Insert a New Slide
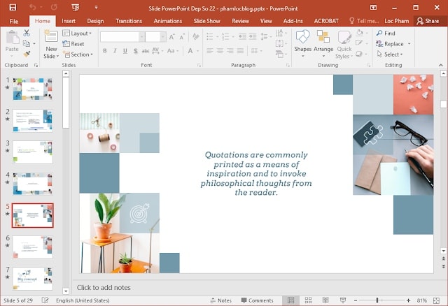 [51, 44]
